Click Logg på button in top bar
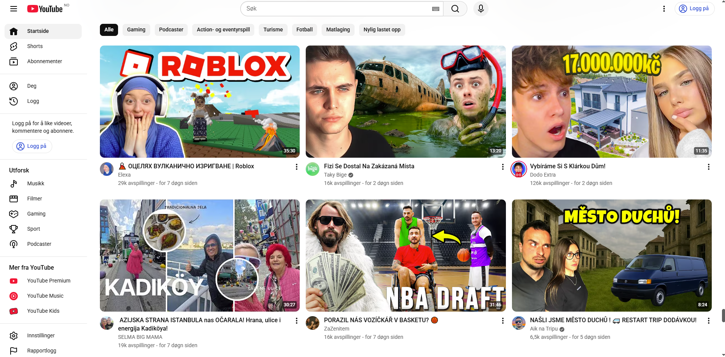The height and width of the screenshot is (357, 725). 694,9
